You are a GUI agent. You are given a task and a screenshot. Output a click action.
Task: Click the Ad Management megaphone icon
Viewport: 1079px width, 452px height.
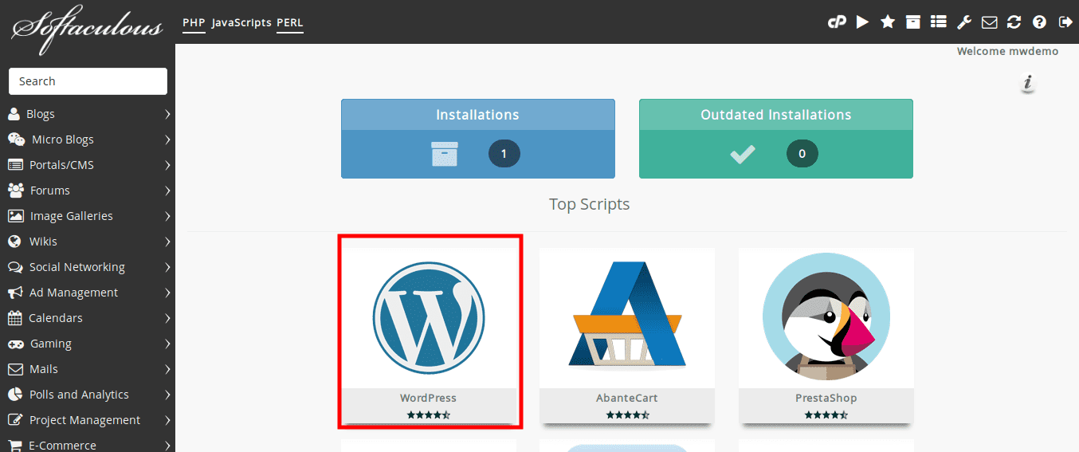14,293
